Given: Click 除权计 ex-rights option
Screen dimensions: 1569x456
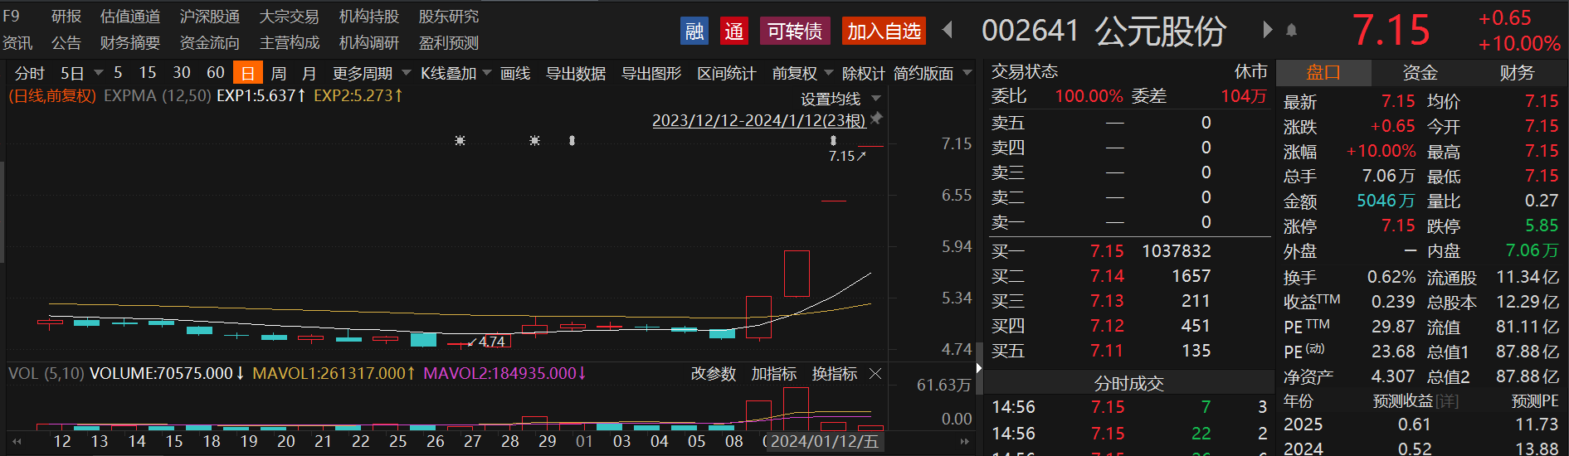Looking at the screenshot, I should coord(863,73).
